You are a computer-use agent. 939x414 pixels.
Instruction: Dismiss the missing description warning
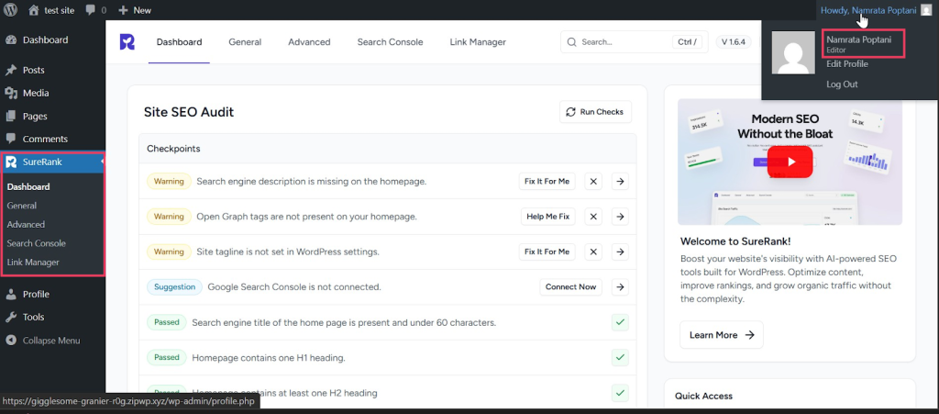coord(593,181)
